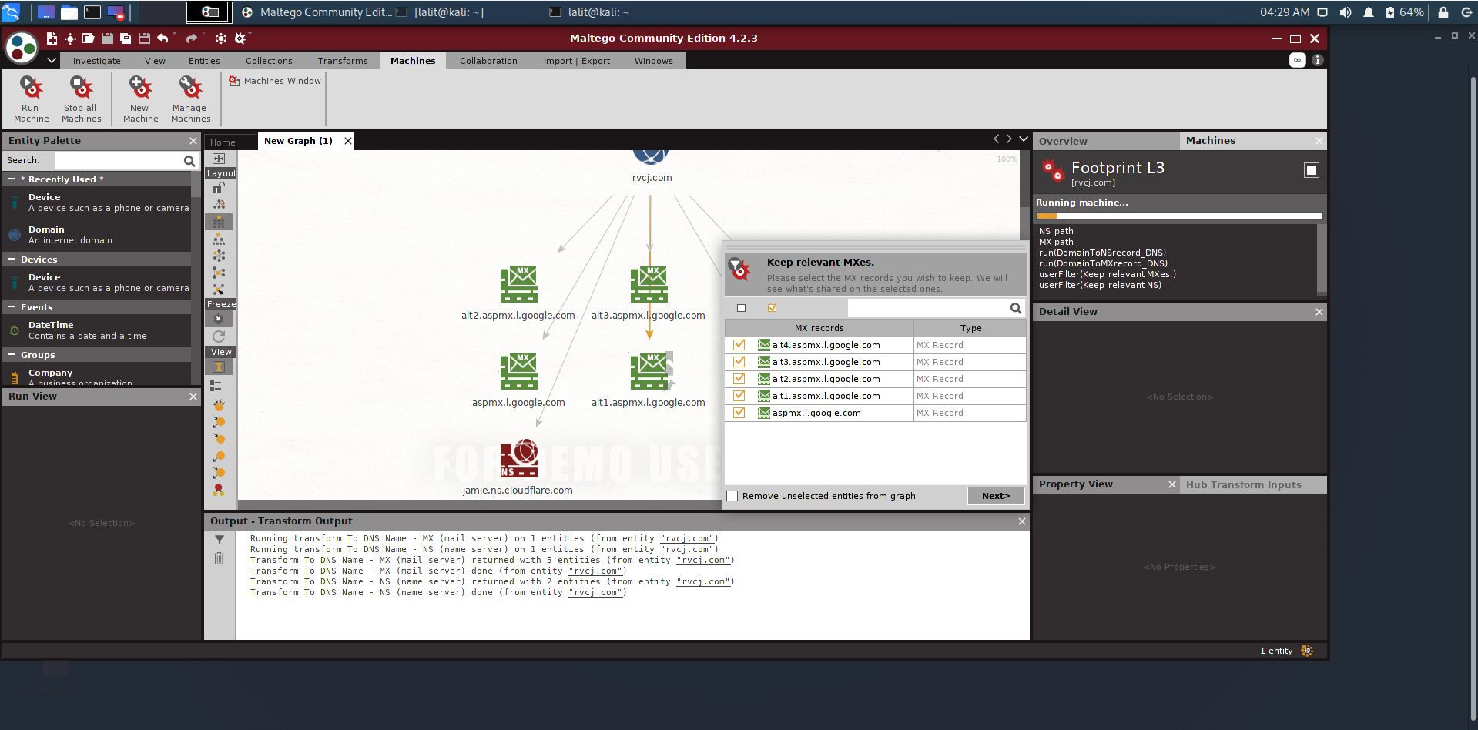Toggle checkbox for alt3.aspmx.l.google.com
Screen dimensions: 1478x730
tap(739, 362)
